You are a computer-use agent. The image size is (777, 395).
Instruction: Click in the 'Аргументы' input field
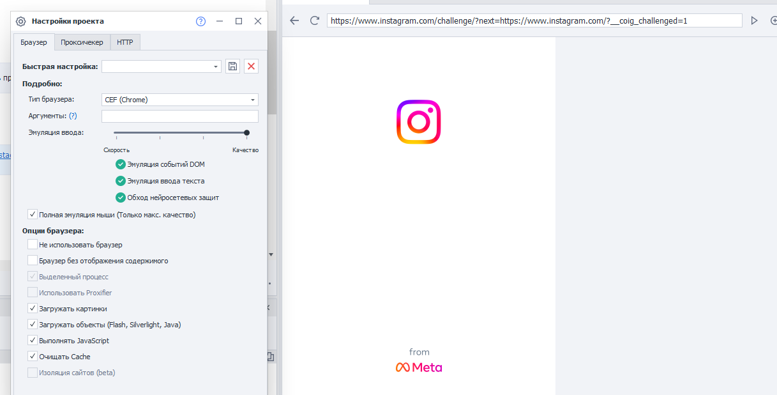180,116
